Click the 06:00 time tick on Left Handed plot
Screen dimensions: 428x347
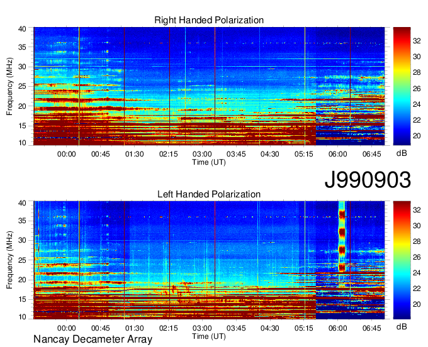[x=337, y=328]
